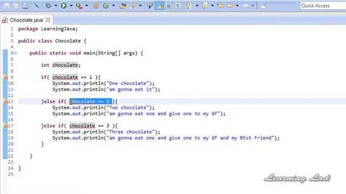Open the Previous Annotation dropdown arrow
This screenshot has height=194, width=346.
pos(212,6)
